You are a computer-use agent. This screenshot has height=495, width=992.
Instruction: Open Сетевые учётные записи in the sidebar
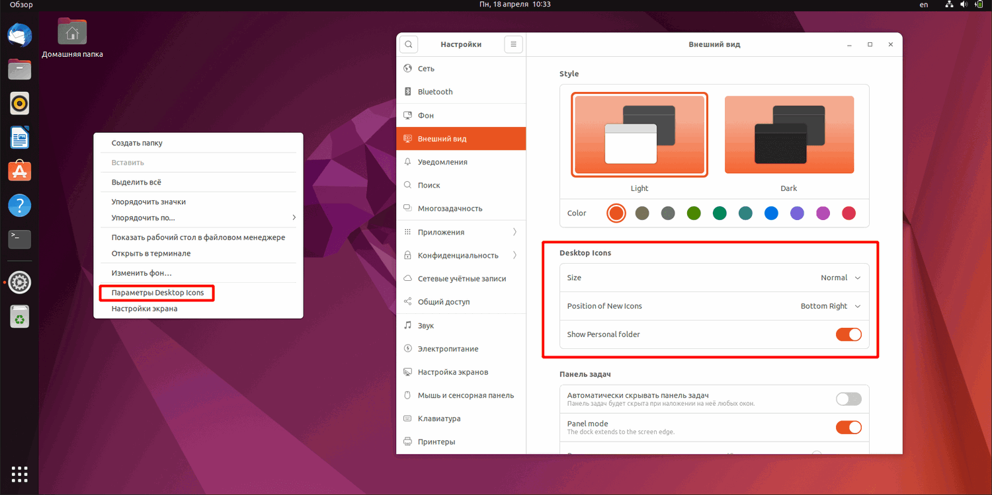(461, 279)
